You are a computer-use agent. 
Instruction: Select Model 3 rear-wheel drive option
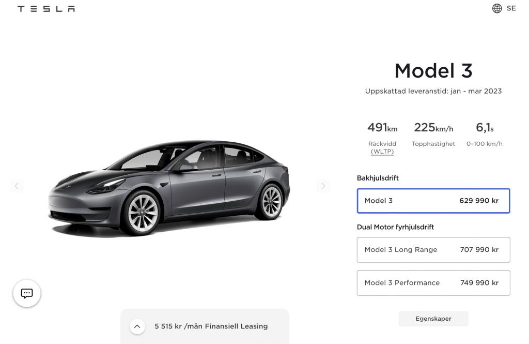click(433, 201)
